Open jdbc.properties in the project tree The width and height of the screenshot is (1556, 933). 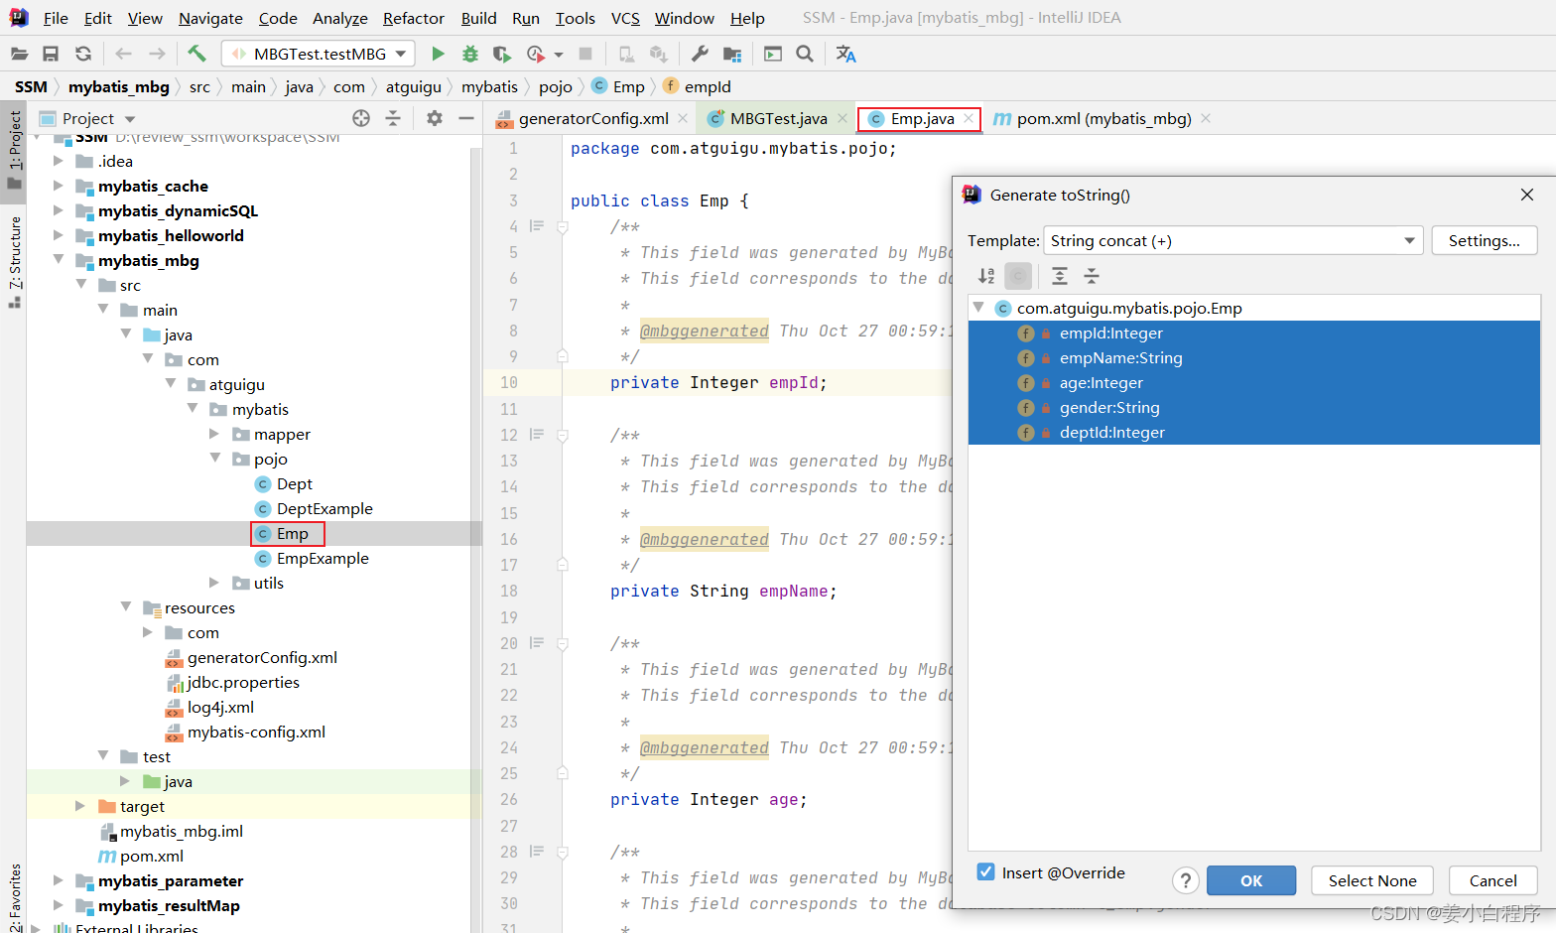point(243,682)
